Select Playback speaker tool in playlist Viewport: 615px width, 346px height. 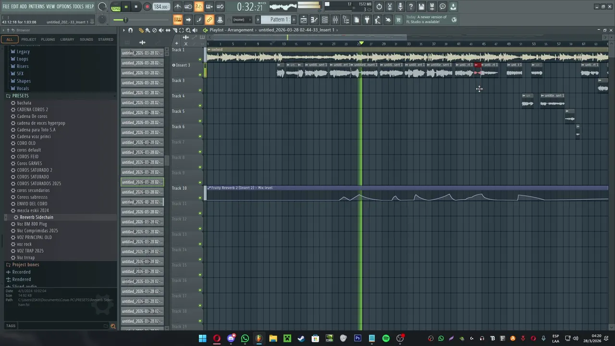click(195, 30)
